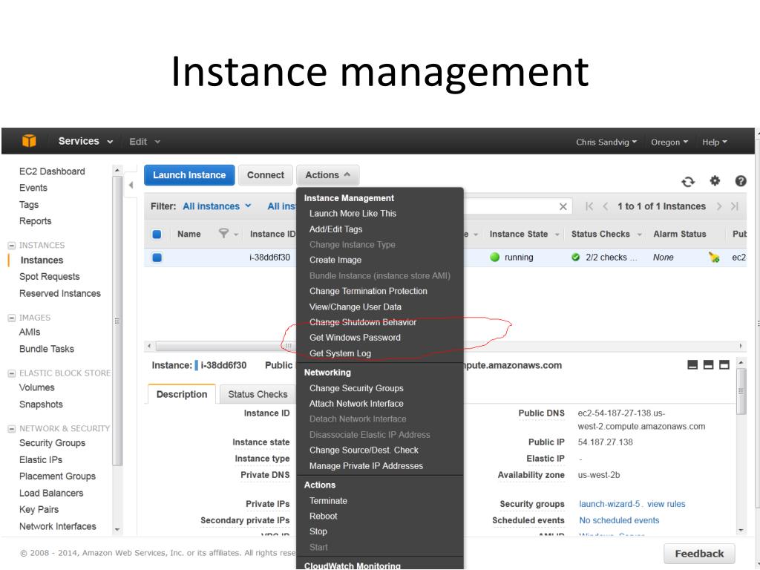Click the green status checks icon
The image size is (760, 570).
point(575,258)
